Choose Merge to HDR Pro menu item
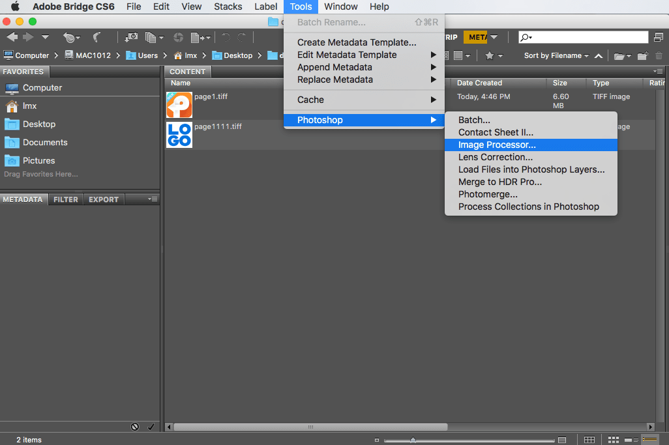 [531, 182]
